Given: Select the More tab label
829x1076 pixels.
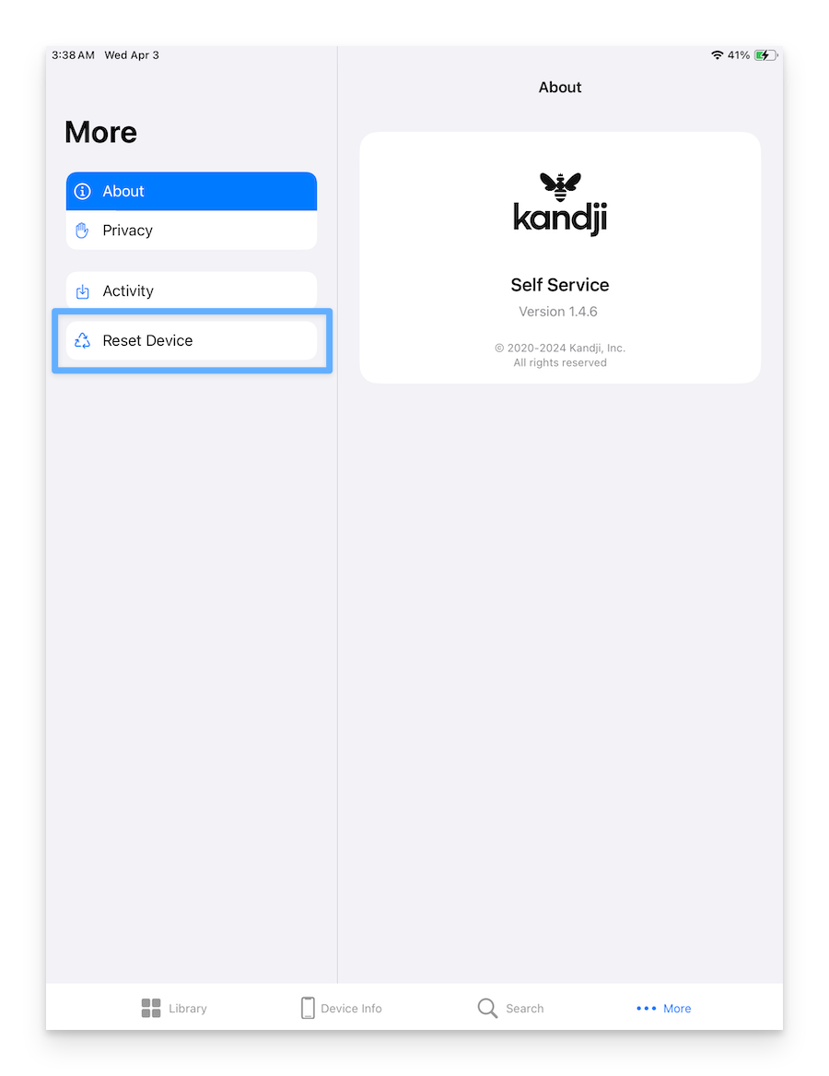Looking at the screenshot, I should point(677,1009).
